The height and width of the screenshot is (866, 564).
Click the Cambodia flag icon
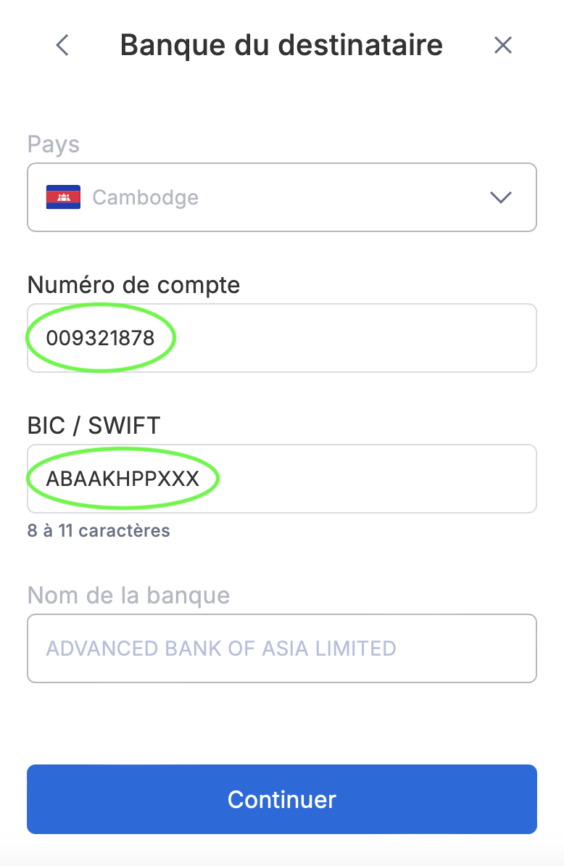pyautogui.click(x=63, y=197)
